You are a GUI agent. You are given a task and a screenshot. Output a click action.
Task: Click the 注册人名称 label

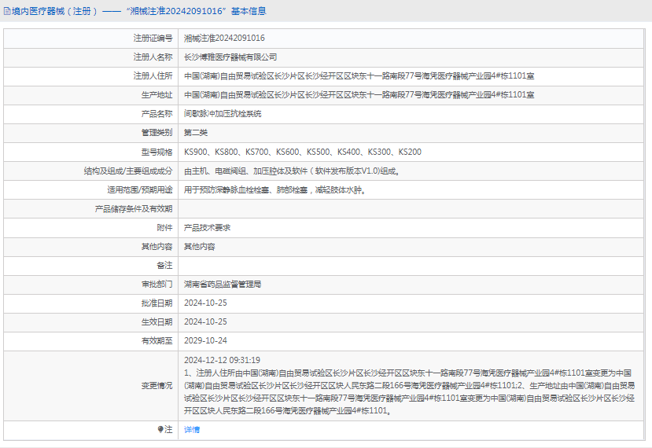pos(153,57)
